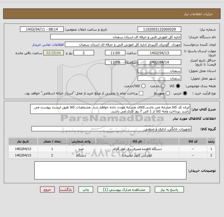
Task: Click the بازگشت back button
Action: click(x=66, y=190)
